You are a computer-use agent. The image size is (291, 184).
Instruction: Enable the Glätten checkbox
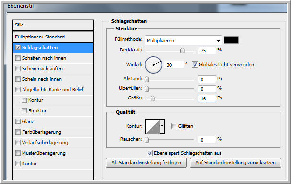point(174,126)
